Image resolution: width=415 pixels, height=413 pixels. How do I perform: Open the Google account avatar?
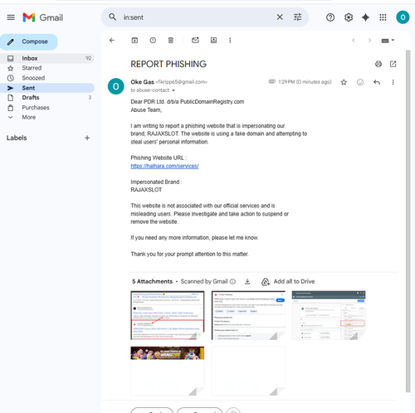(403, 17)
